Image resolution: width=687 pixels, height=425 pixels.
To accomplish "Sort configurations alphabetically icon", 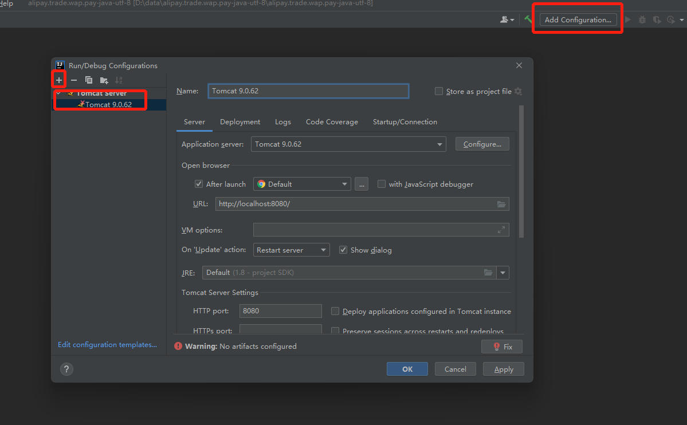I will click(x=119, y=80).
